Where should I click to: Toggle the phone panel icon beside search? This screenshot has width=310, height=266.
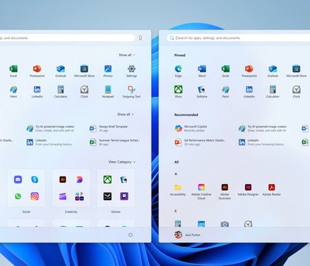point(140,38)
